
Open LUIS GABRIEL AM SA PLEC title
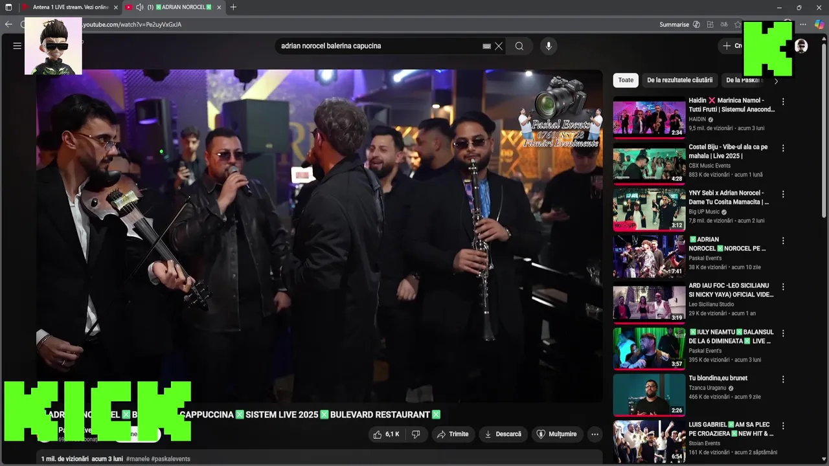point(731,429)
